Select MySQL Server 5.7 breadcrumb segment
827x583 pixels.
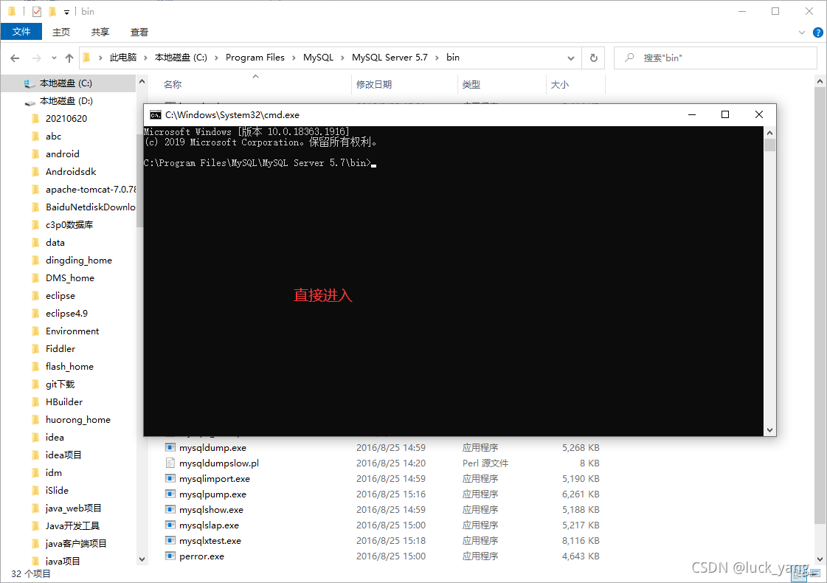[390, 58]
